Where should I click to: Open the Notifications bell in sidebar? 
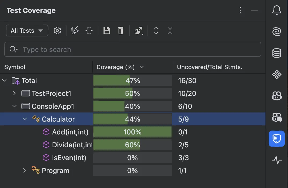click(x=277, y=11)
